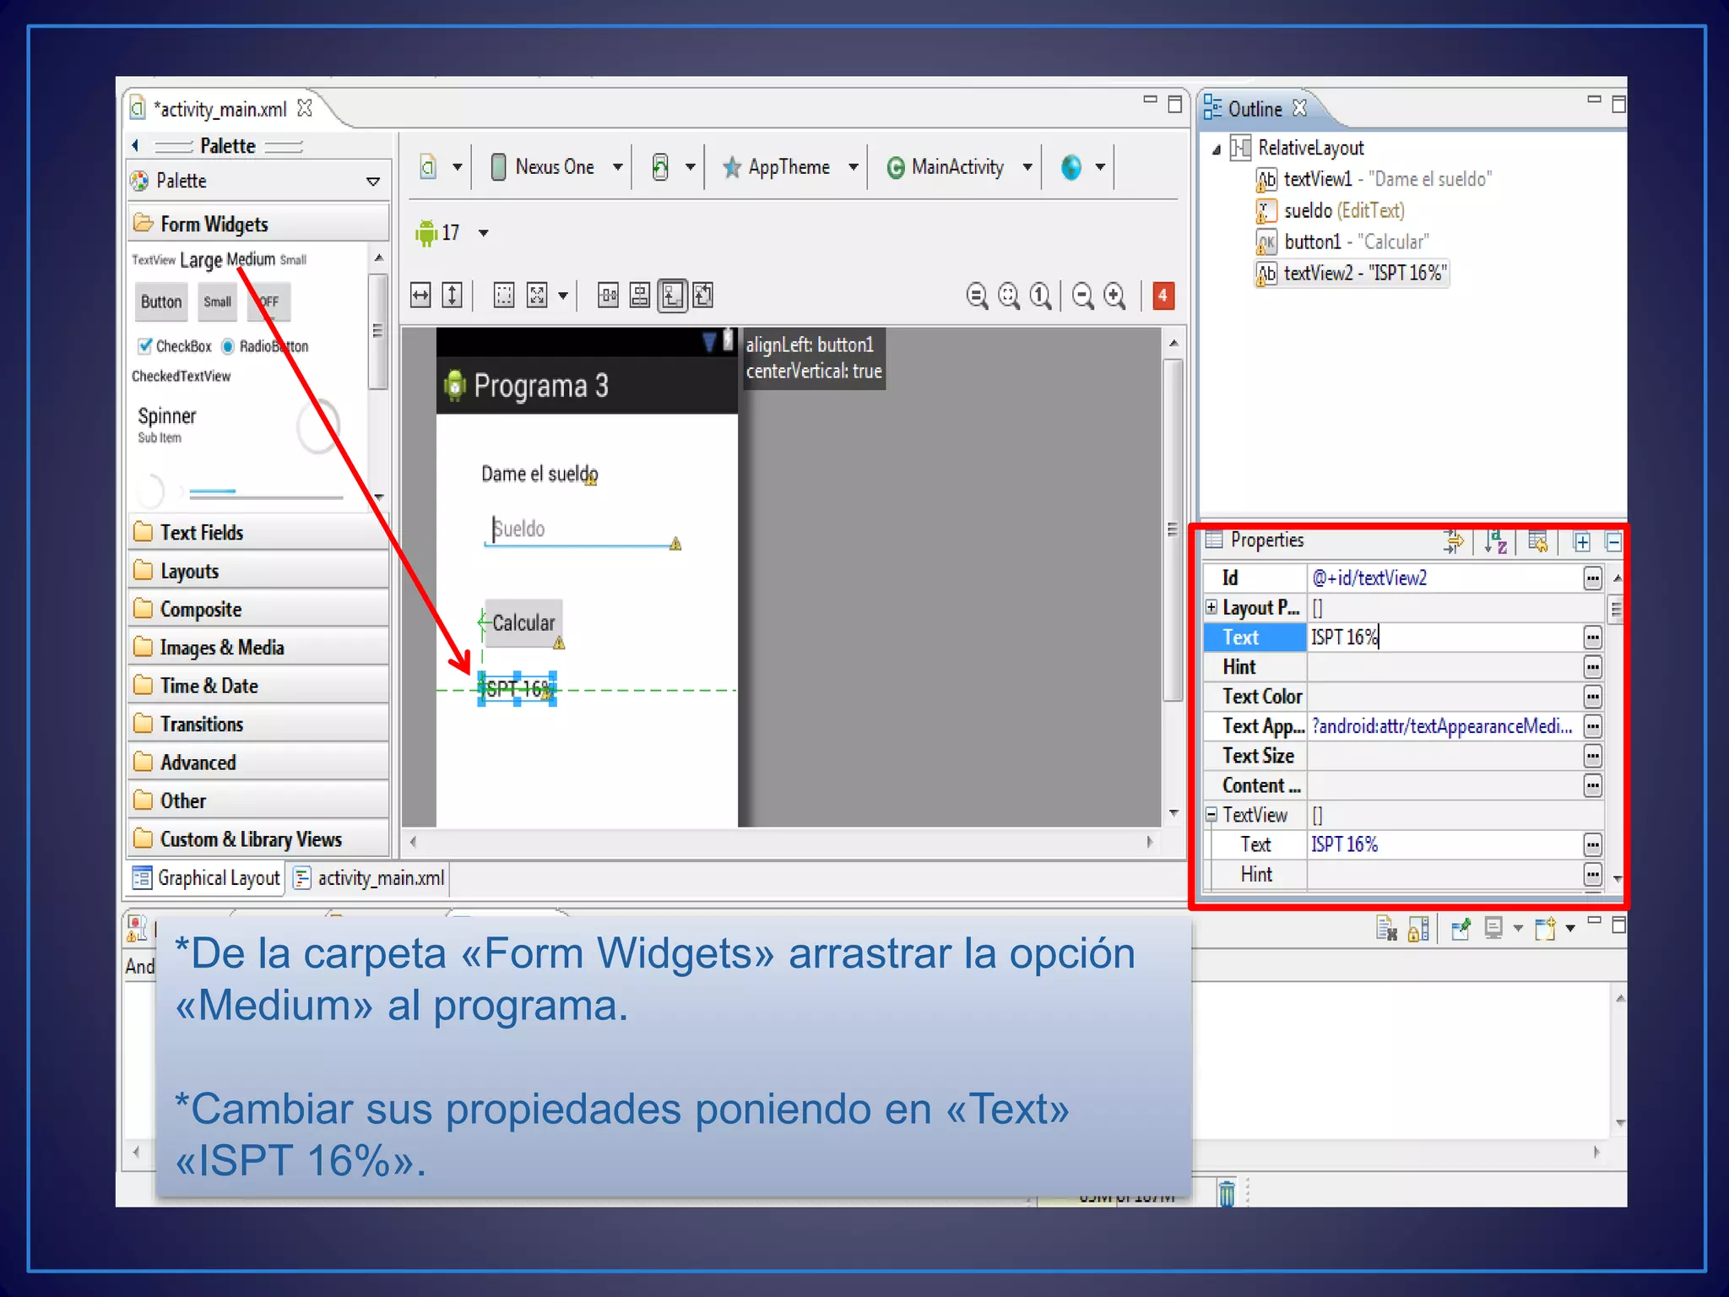Open the Palette options menu arrow
This screenshot has width=1729, height=1297.
point(373,182)
